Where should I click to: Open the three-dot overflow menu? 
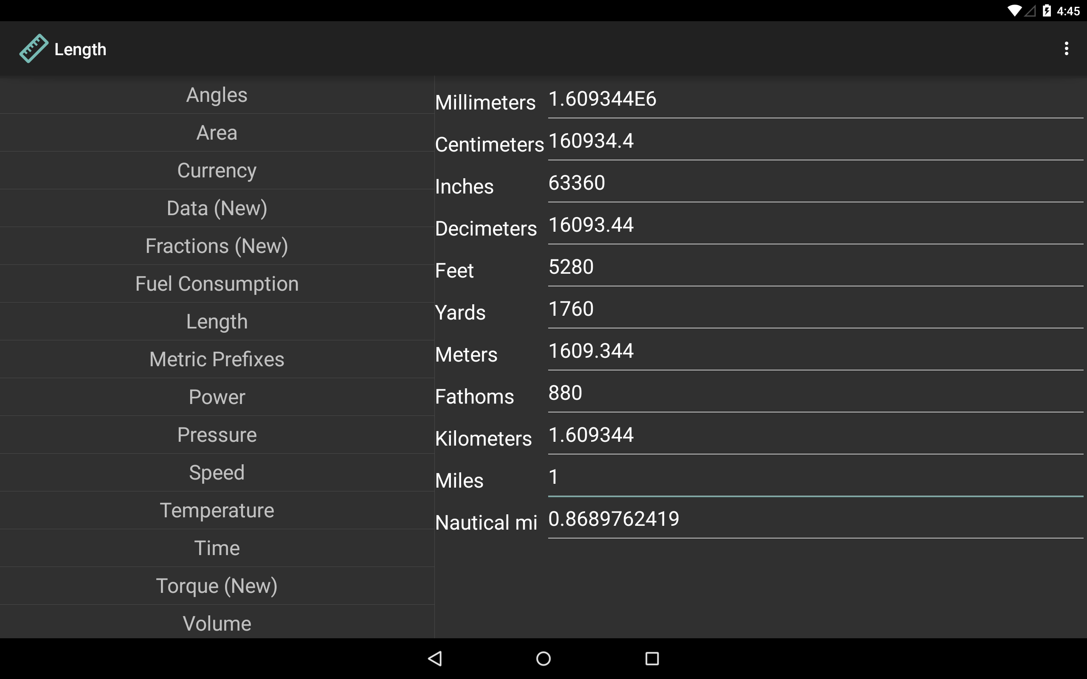coord(1066,48)
